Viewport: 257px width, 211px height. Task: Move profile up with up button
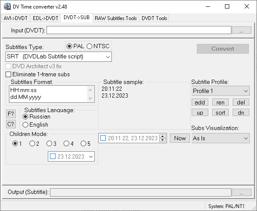point(200,113)
